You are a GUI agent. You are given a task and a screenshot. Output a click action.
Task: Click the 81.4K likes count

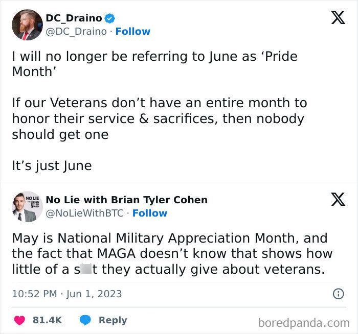pos(47,320)
